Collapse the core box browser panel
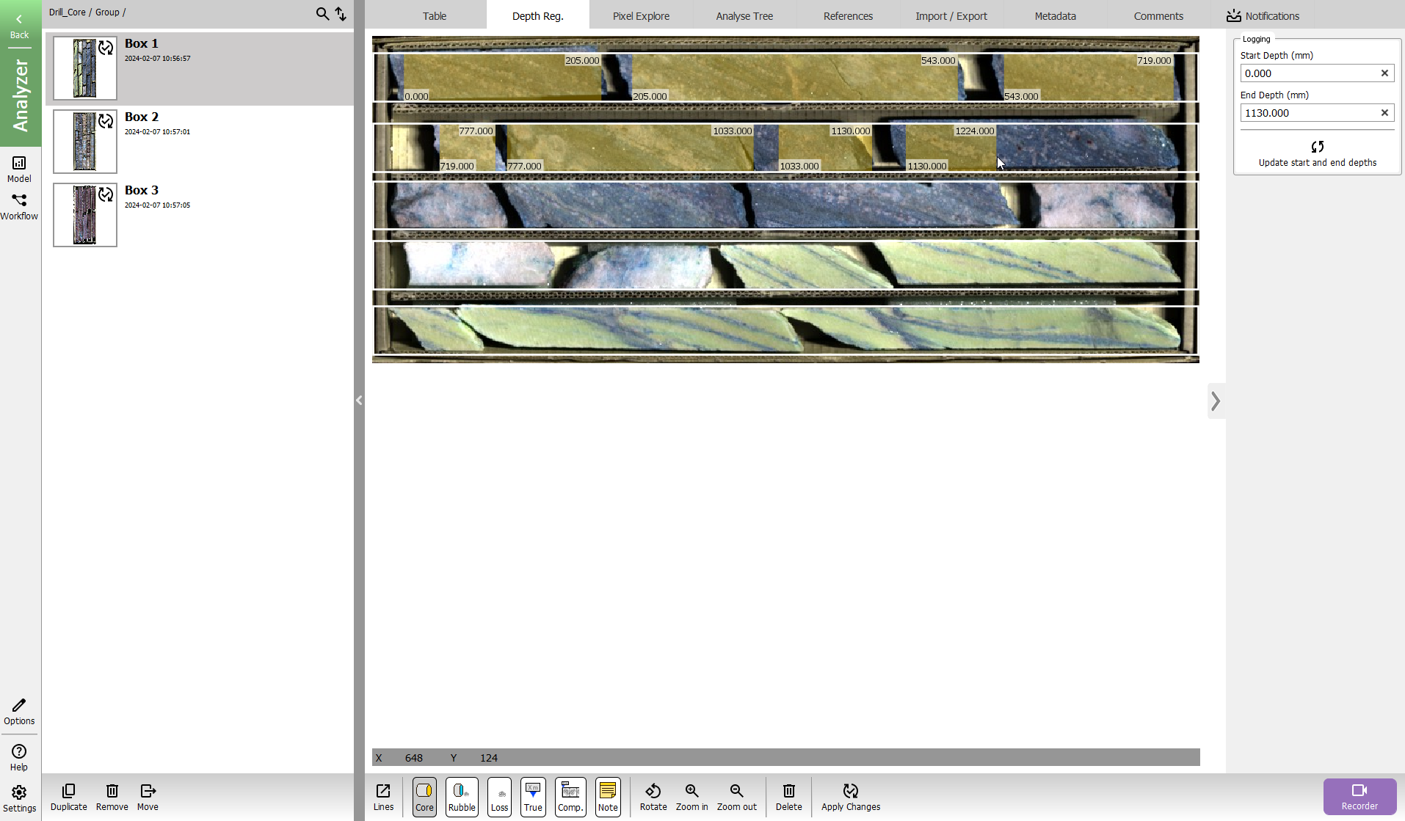The image size is (1405, 821). pos(359,401)
